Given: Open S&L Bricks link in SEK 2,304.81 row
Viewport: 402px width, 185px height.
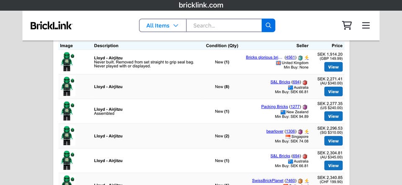Looking at the screenshot, I should coord(280,156).
